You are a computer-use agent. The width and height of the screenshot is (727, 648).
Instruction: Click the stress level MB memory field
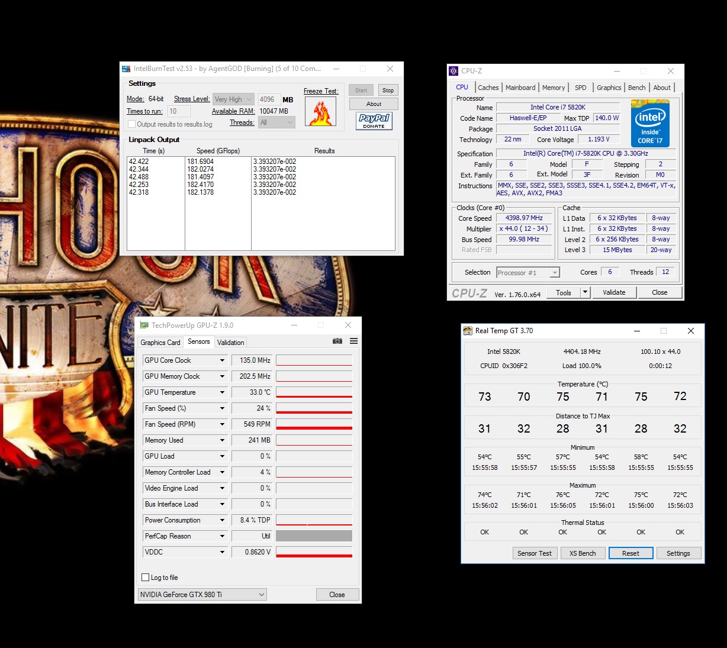269,99
